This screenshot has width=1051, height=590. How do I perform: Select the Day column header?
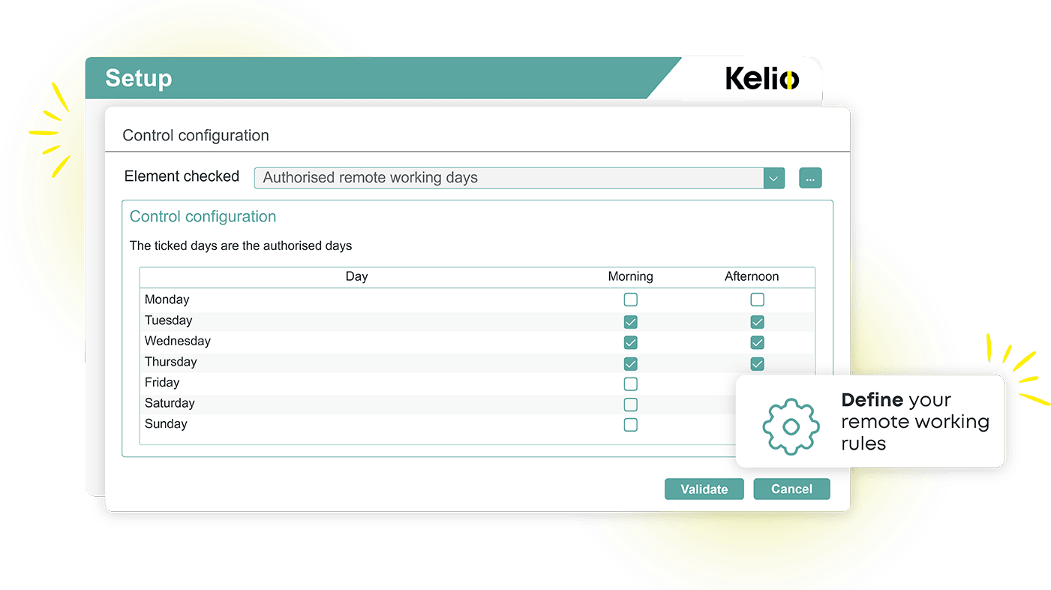coord(356,276)
